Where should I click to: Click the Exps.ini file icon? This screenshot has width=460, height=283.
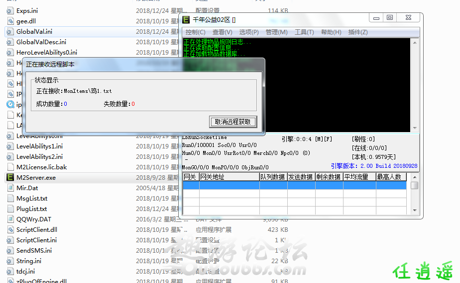pos(10,11)
